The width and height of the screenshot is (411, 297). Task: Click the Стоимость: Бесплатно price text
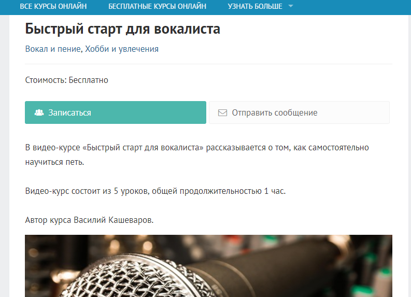pyautogui.click(x=66, y=80)
